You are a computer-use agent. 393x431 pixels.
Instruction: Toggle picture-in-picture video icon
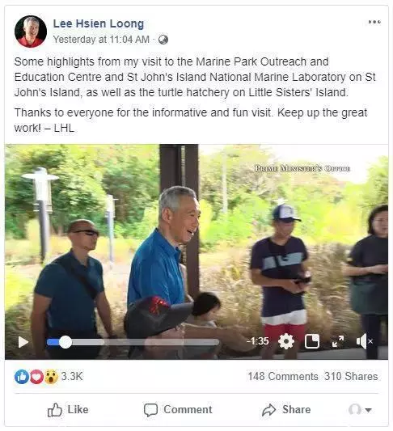pos(312,341)
